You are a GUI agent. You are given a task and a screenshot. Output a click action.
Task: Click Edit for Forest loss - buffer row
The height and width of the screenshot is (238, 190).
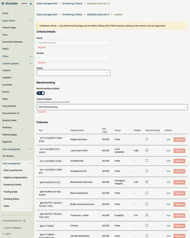click(x=168, y=216)
